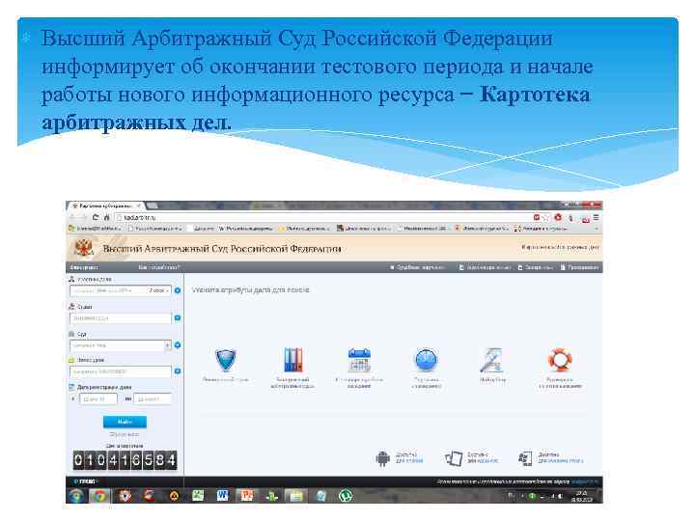The image size is (695, 521).
Task: Open the wrench and pencil tool icon
Action: click(492, 360)
